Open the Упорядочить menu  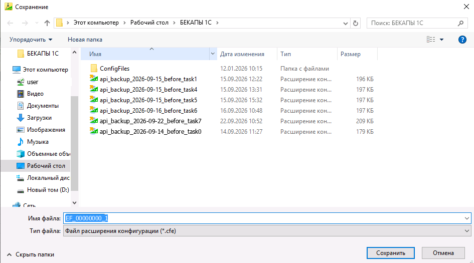[31, 40]
